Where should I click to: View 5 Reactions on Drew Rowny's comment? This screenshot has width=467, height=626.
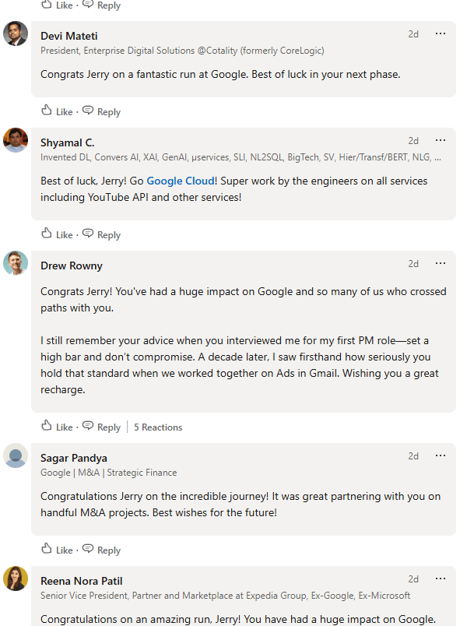tap(158, 427)
